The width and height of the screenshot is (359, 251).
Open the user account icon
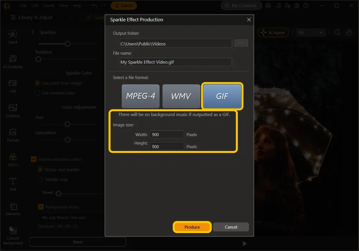(x=268, y=5)
